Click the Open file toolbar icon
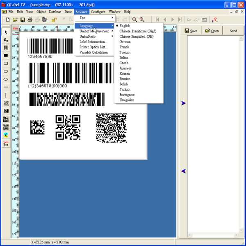 15,20
